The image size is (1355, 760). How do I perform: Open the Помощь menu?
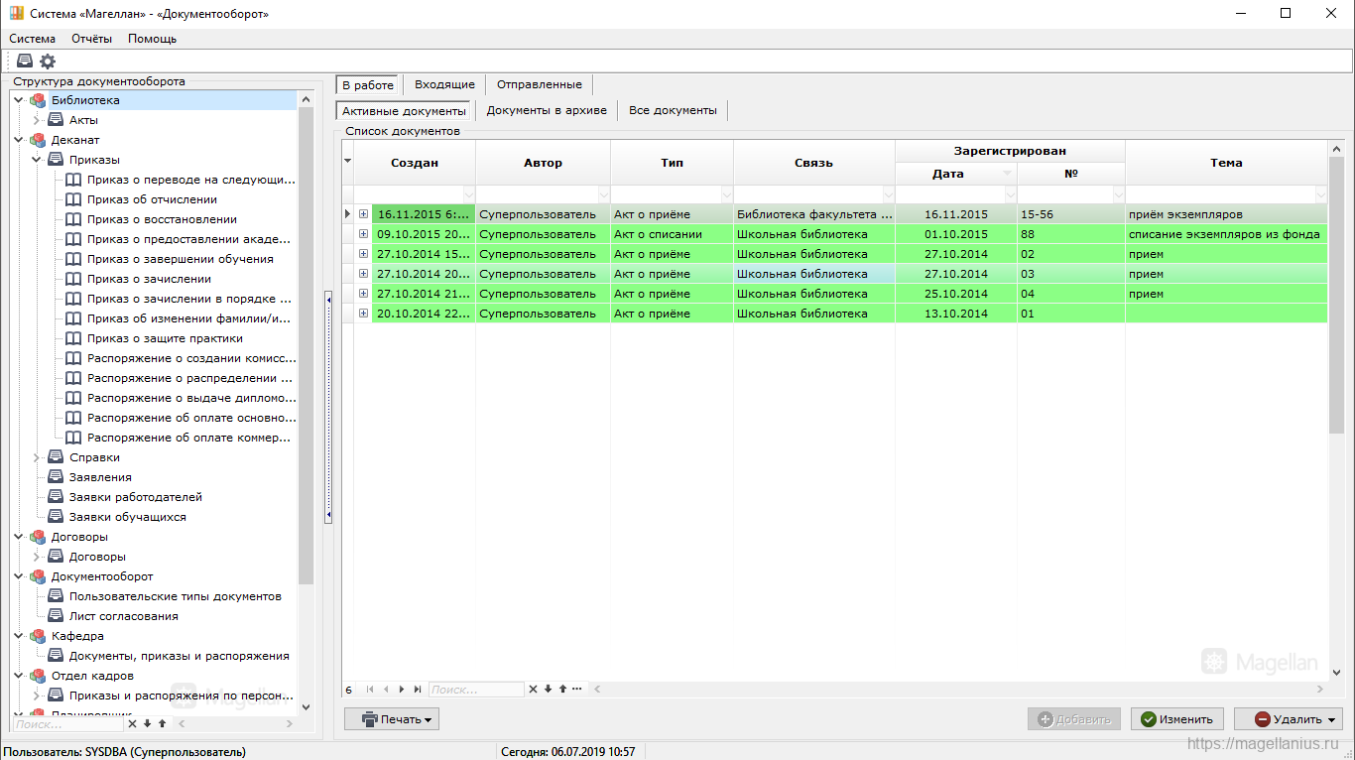click(152, 39)
